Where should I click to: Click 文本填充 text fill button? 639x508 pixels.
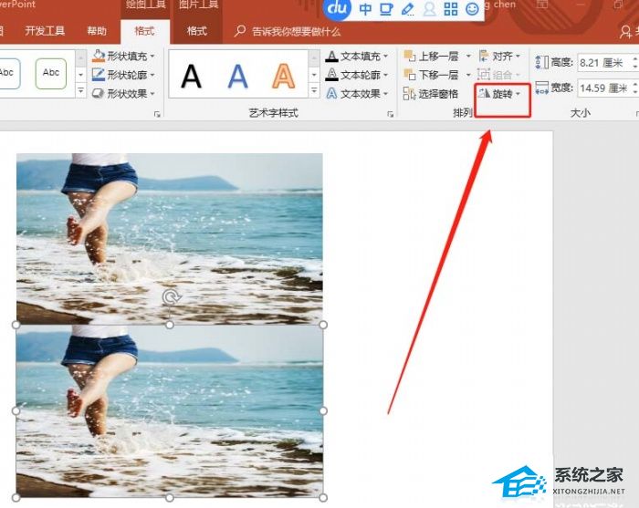(x=360, y=56)
